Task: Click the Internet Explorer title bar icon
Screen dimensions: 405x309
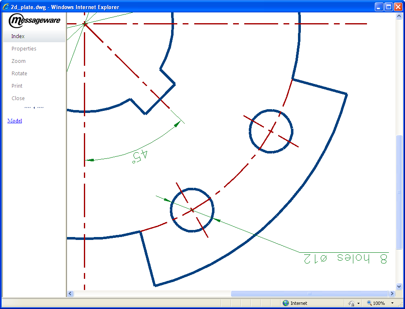Action: pyautogui.click(x=6, y=7)
